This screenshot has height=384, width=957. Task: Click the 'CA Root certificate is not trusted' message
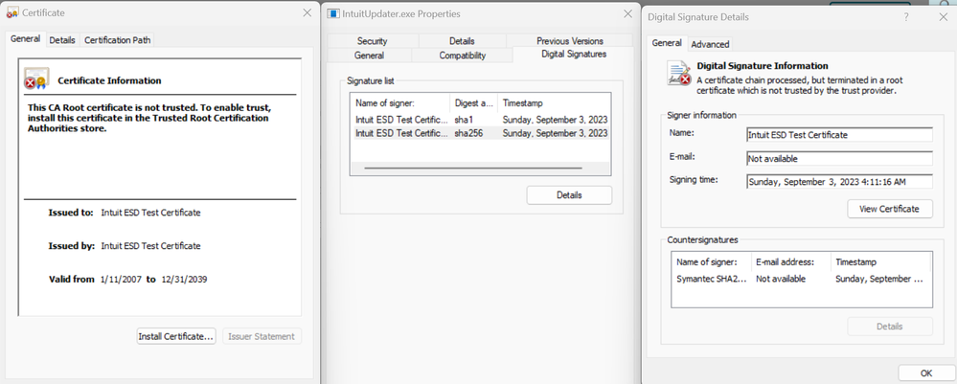[148, 118]
